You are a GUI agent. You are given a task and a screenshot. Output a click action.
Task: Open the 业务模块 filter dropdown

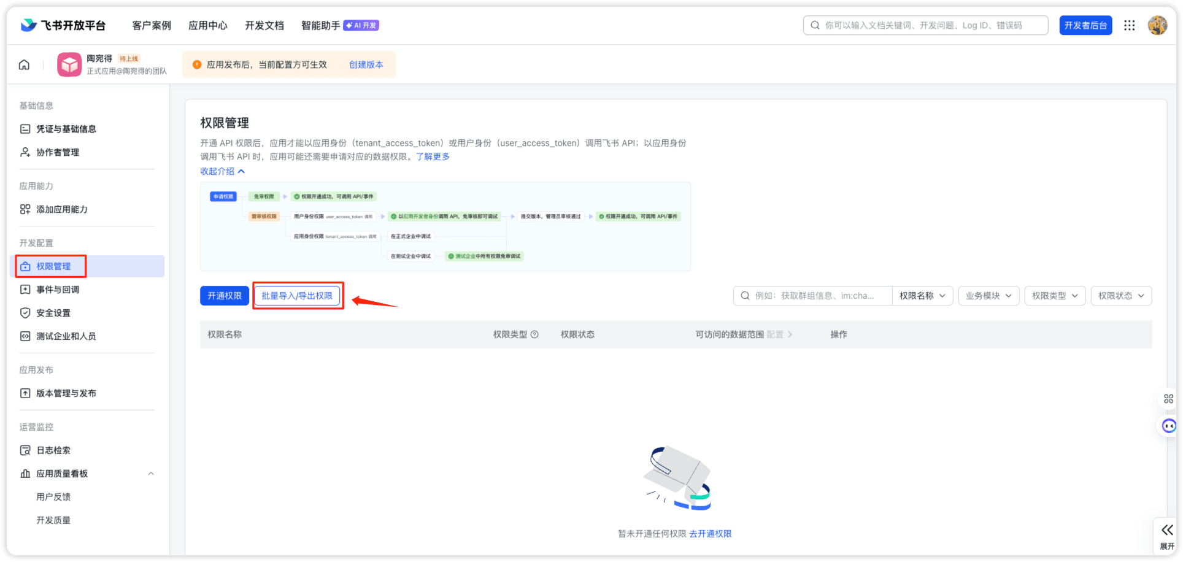(x=988, y=296)
